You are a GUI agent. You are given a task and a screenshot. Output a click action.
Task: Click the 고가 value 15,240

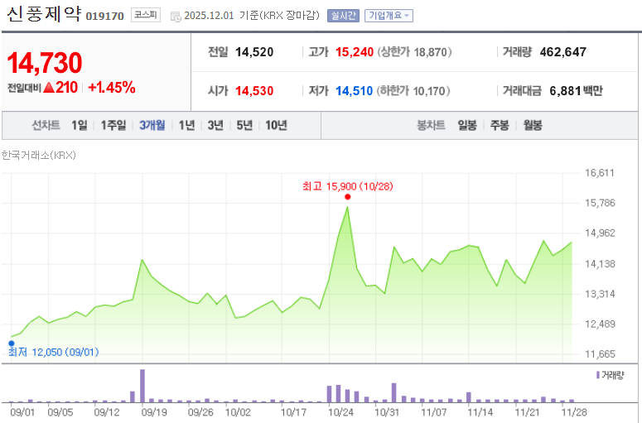tap(355, 52)
